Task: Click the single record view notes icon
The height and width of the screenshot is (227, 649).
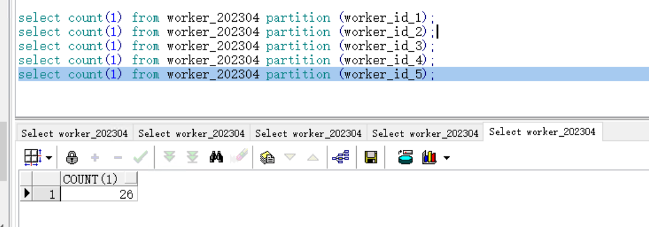Action: (x=268, y=157)
